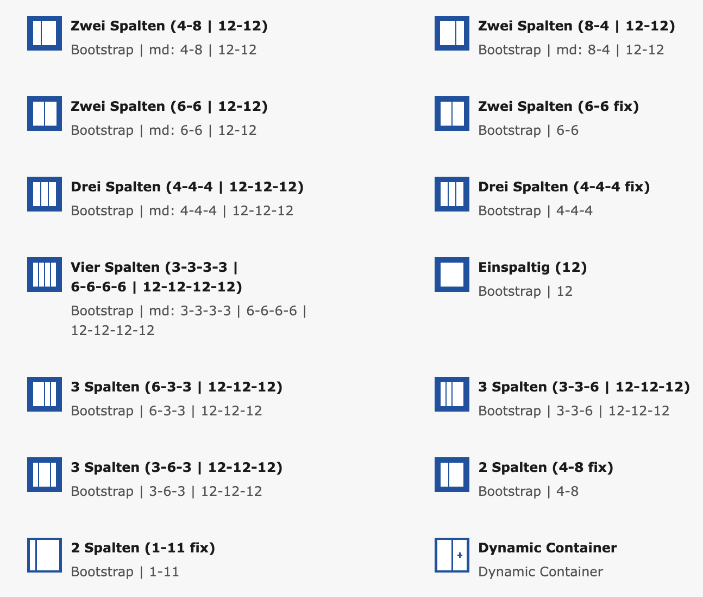Select the Dynamic Container icon
The width and height of the screenshot is (703, 597).
[x=452, y=555]
